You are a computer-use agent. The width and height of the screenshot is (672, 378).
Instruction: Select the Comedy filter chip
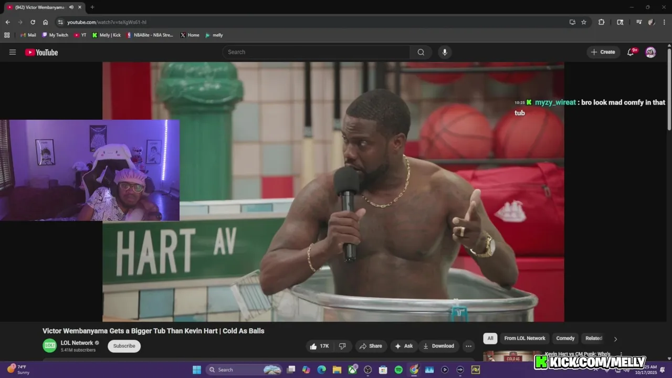tap(565, 338)
